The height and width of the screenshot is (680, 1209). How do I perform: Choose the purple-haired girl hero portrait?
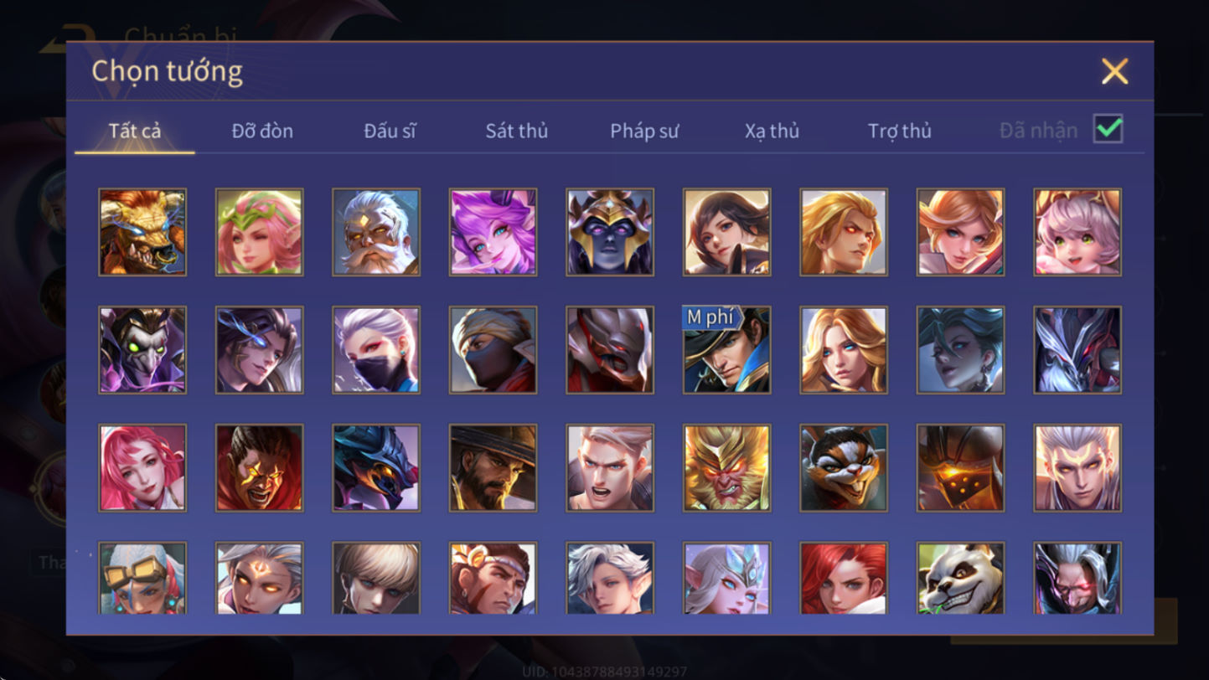(x=493, y=232)
